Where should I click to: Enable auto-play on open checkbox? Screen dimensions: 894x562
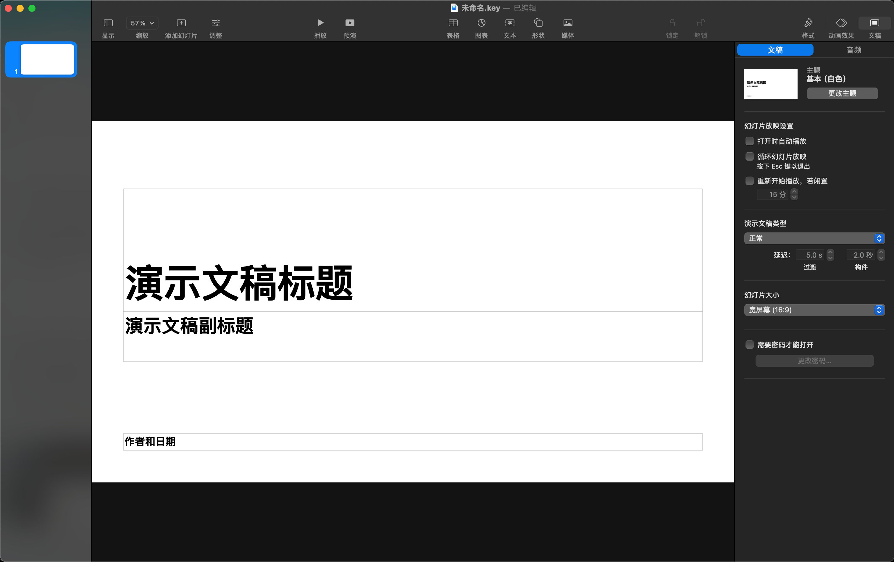tap(749, 141)
